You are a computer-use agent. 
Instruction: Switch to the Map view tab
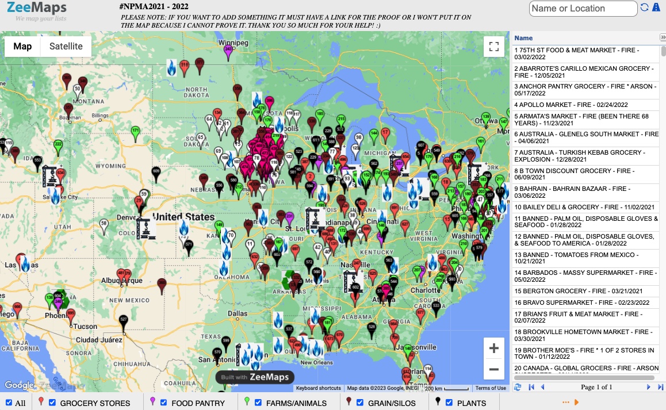(22, 47)
